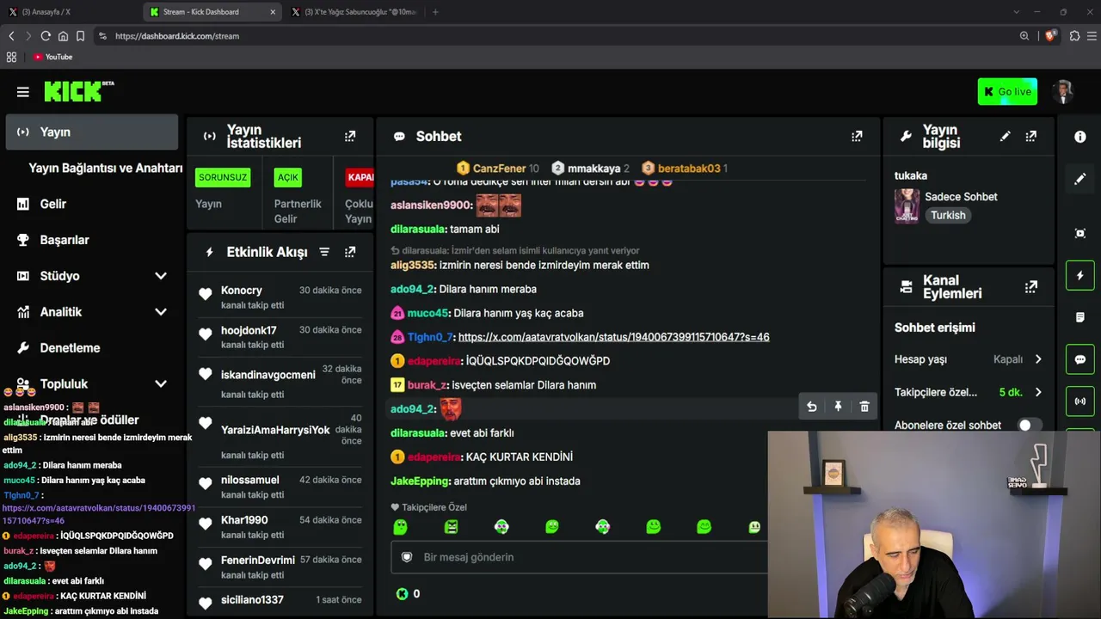Click FenerinDevrimi in the activity feed

pyautogui.click(x=258, y=560)
